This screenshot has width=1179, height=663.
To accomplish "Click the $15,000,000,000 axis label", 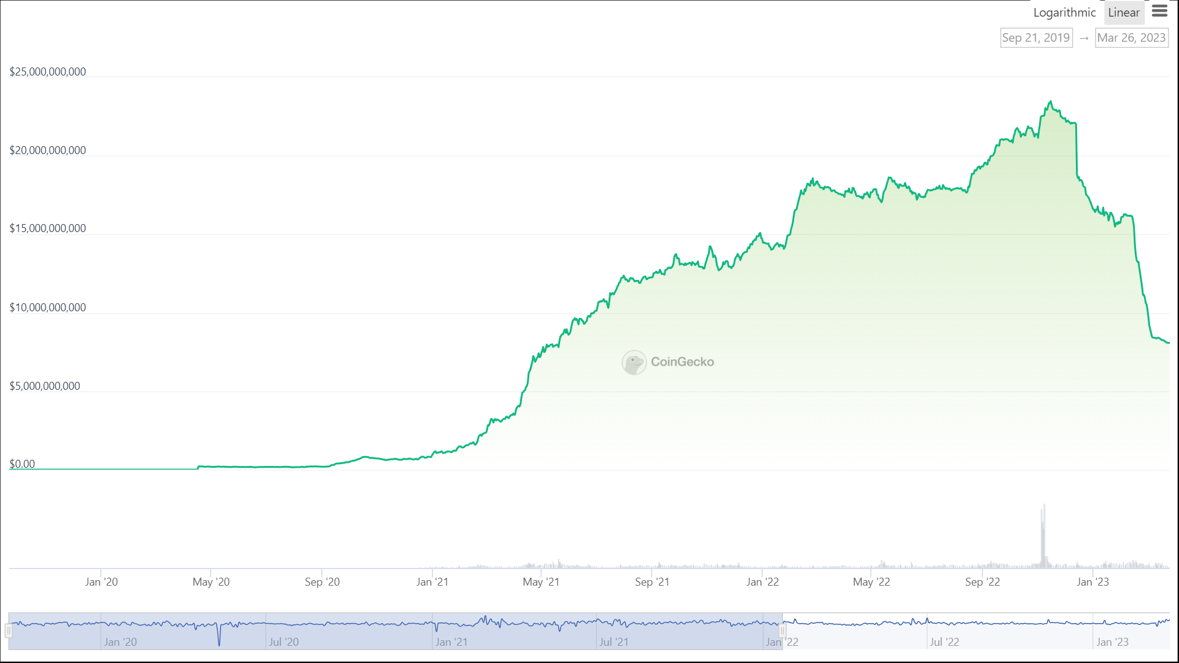I will (x=48, y=228).
